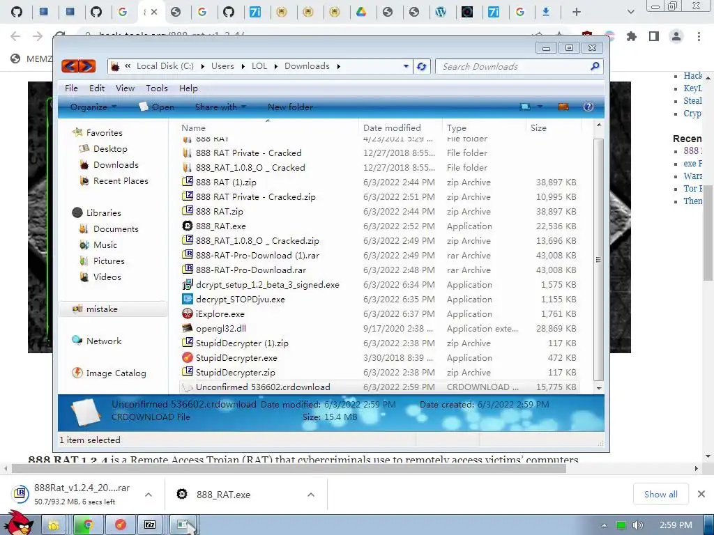Open the Tools menu
Image resolution: width=714 pixels, height=535 pixels.
[157, 88]
